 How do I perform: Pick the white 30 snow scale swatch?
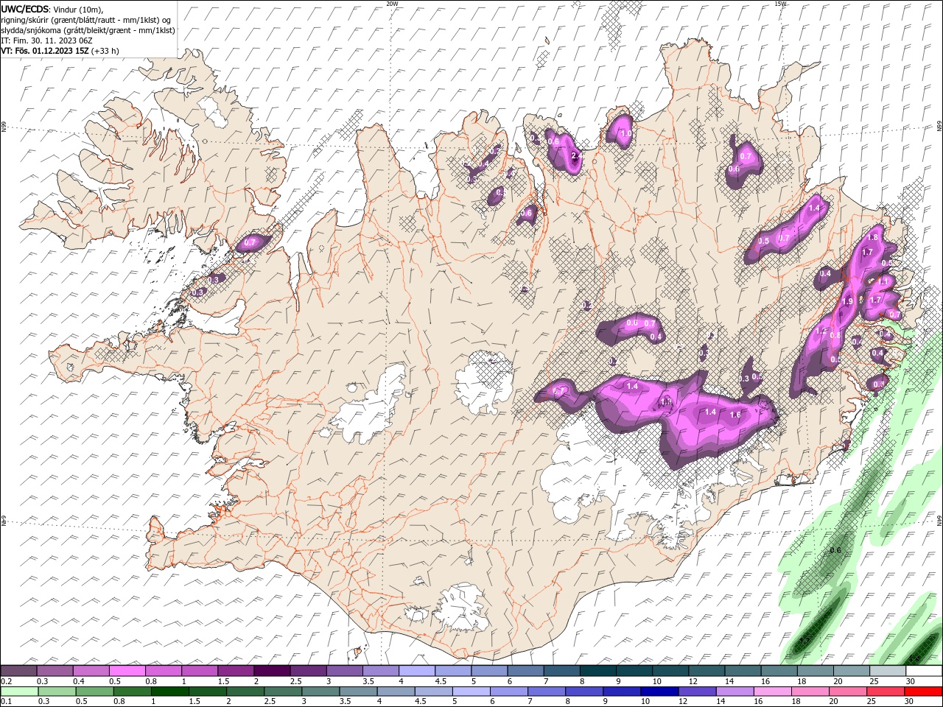924,671
